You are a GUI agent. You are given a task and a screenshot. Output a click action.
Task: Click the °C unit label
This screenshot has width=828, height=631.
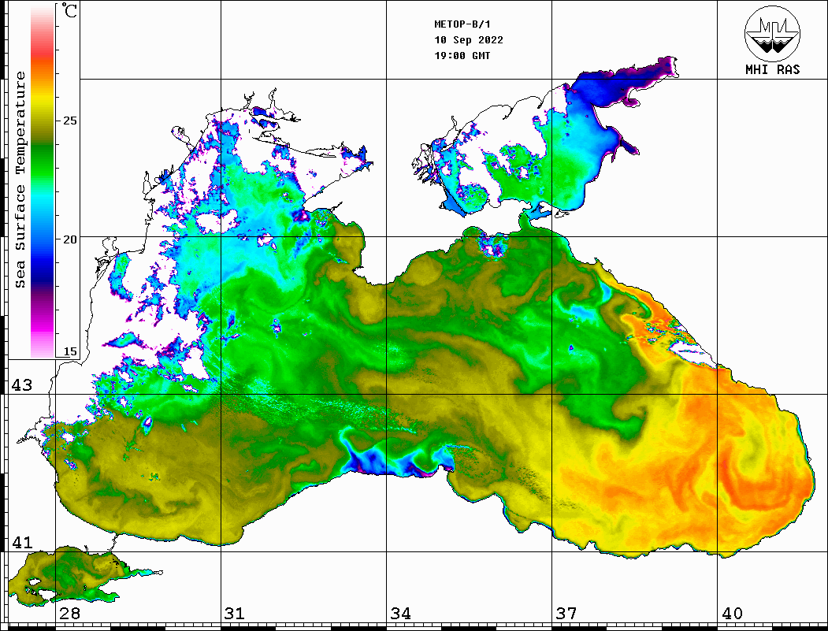point(69,10)
